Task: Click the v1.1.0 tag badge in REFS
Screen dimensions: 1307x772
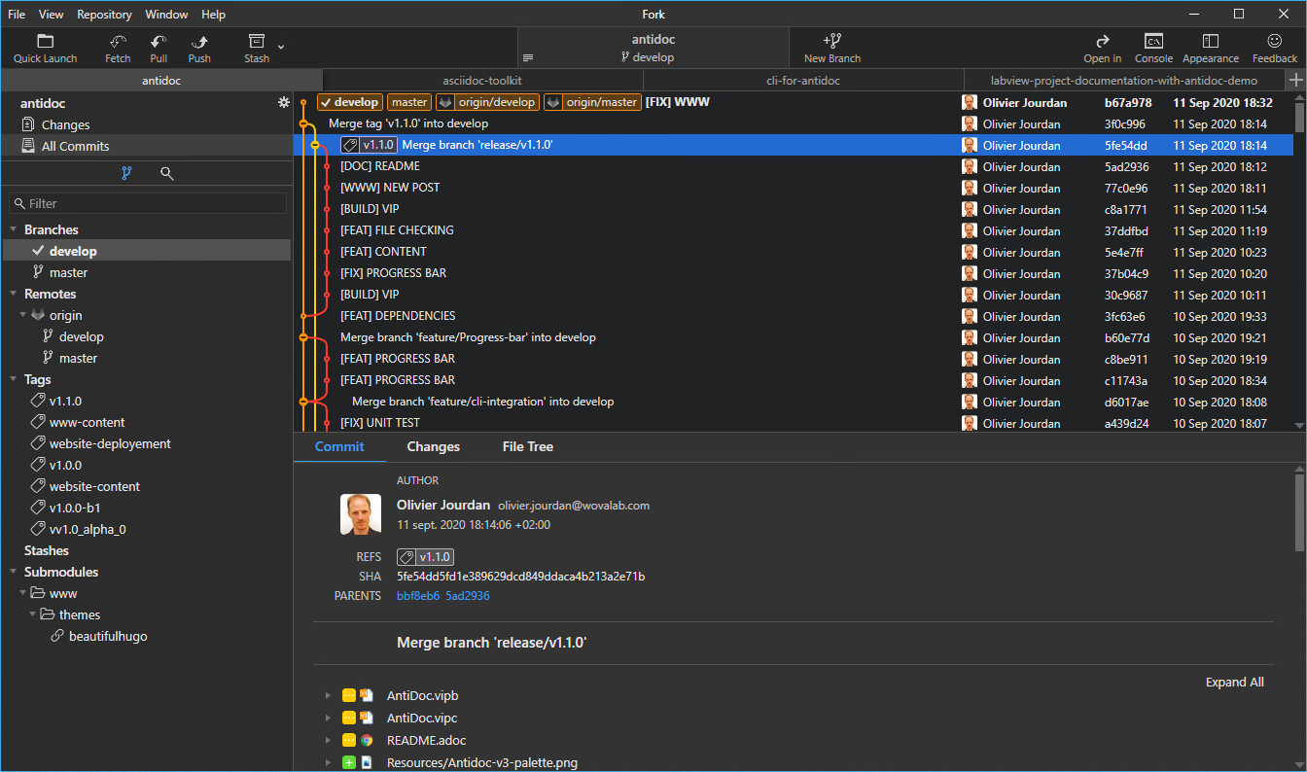Action: tap(425, 557)
